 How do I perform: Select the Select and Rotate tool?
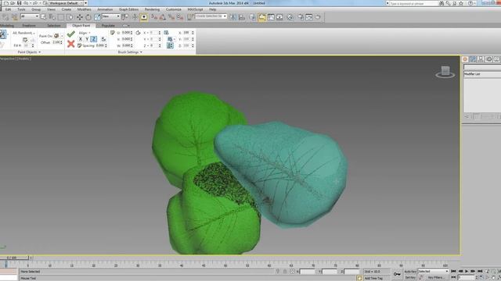click(x=88, y=17)
